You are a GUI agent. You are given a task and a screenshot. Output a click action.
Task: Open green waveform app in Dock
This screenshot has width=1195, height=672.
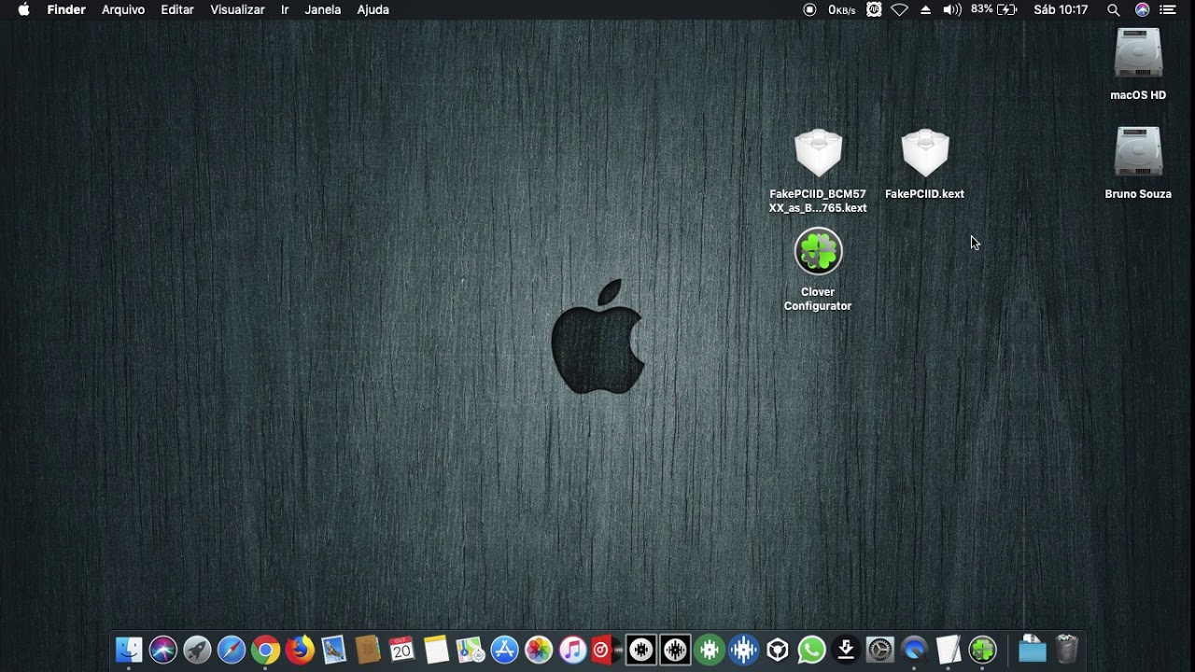(710, 650)
